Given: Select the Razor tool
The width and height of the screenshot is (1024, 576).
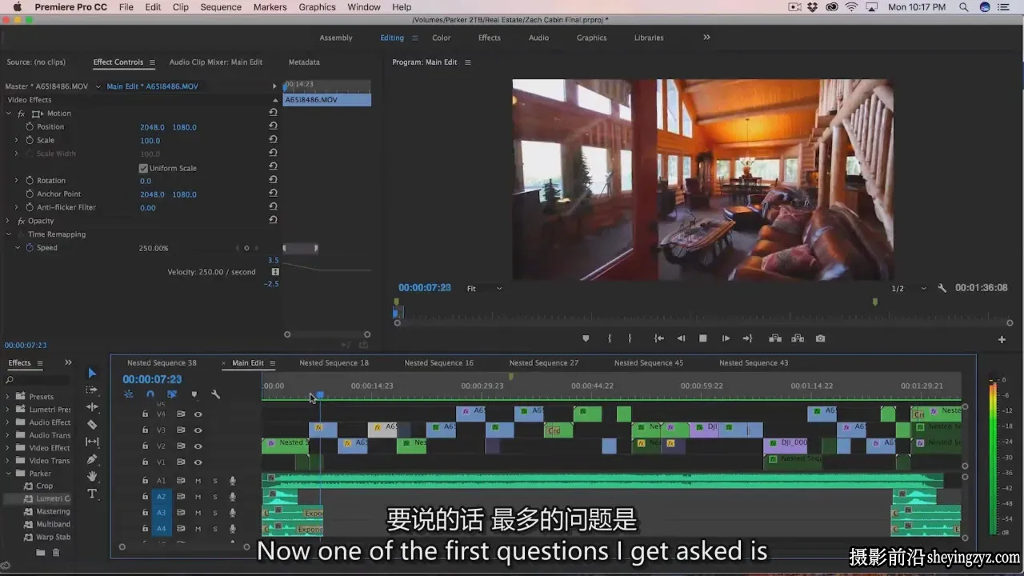Looking at the screenshot, I should [92, 425].
